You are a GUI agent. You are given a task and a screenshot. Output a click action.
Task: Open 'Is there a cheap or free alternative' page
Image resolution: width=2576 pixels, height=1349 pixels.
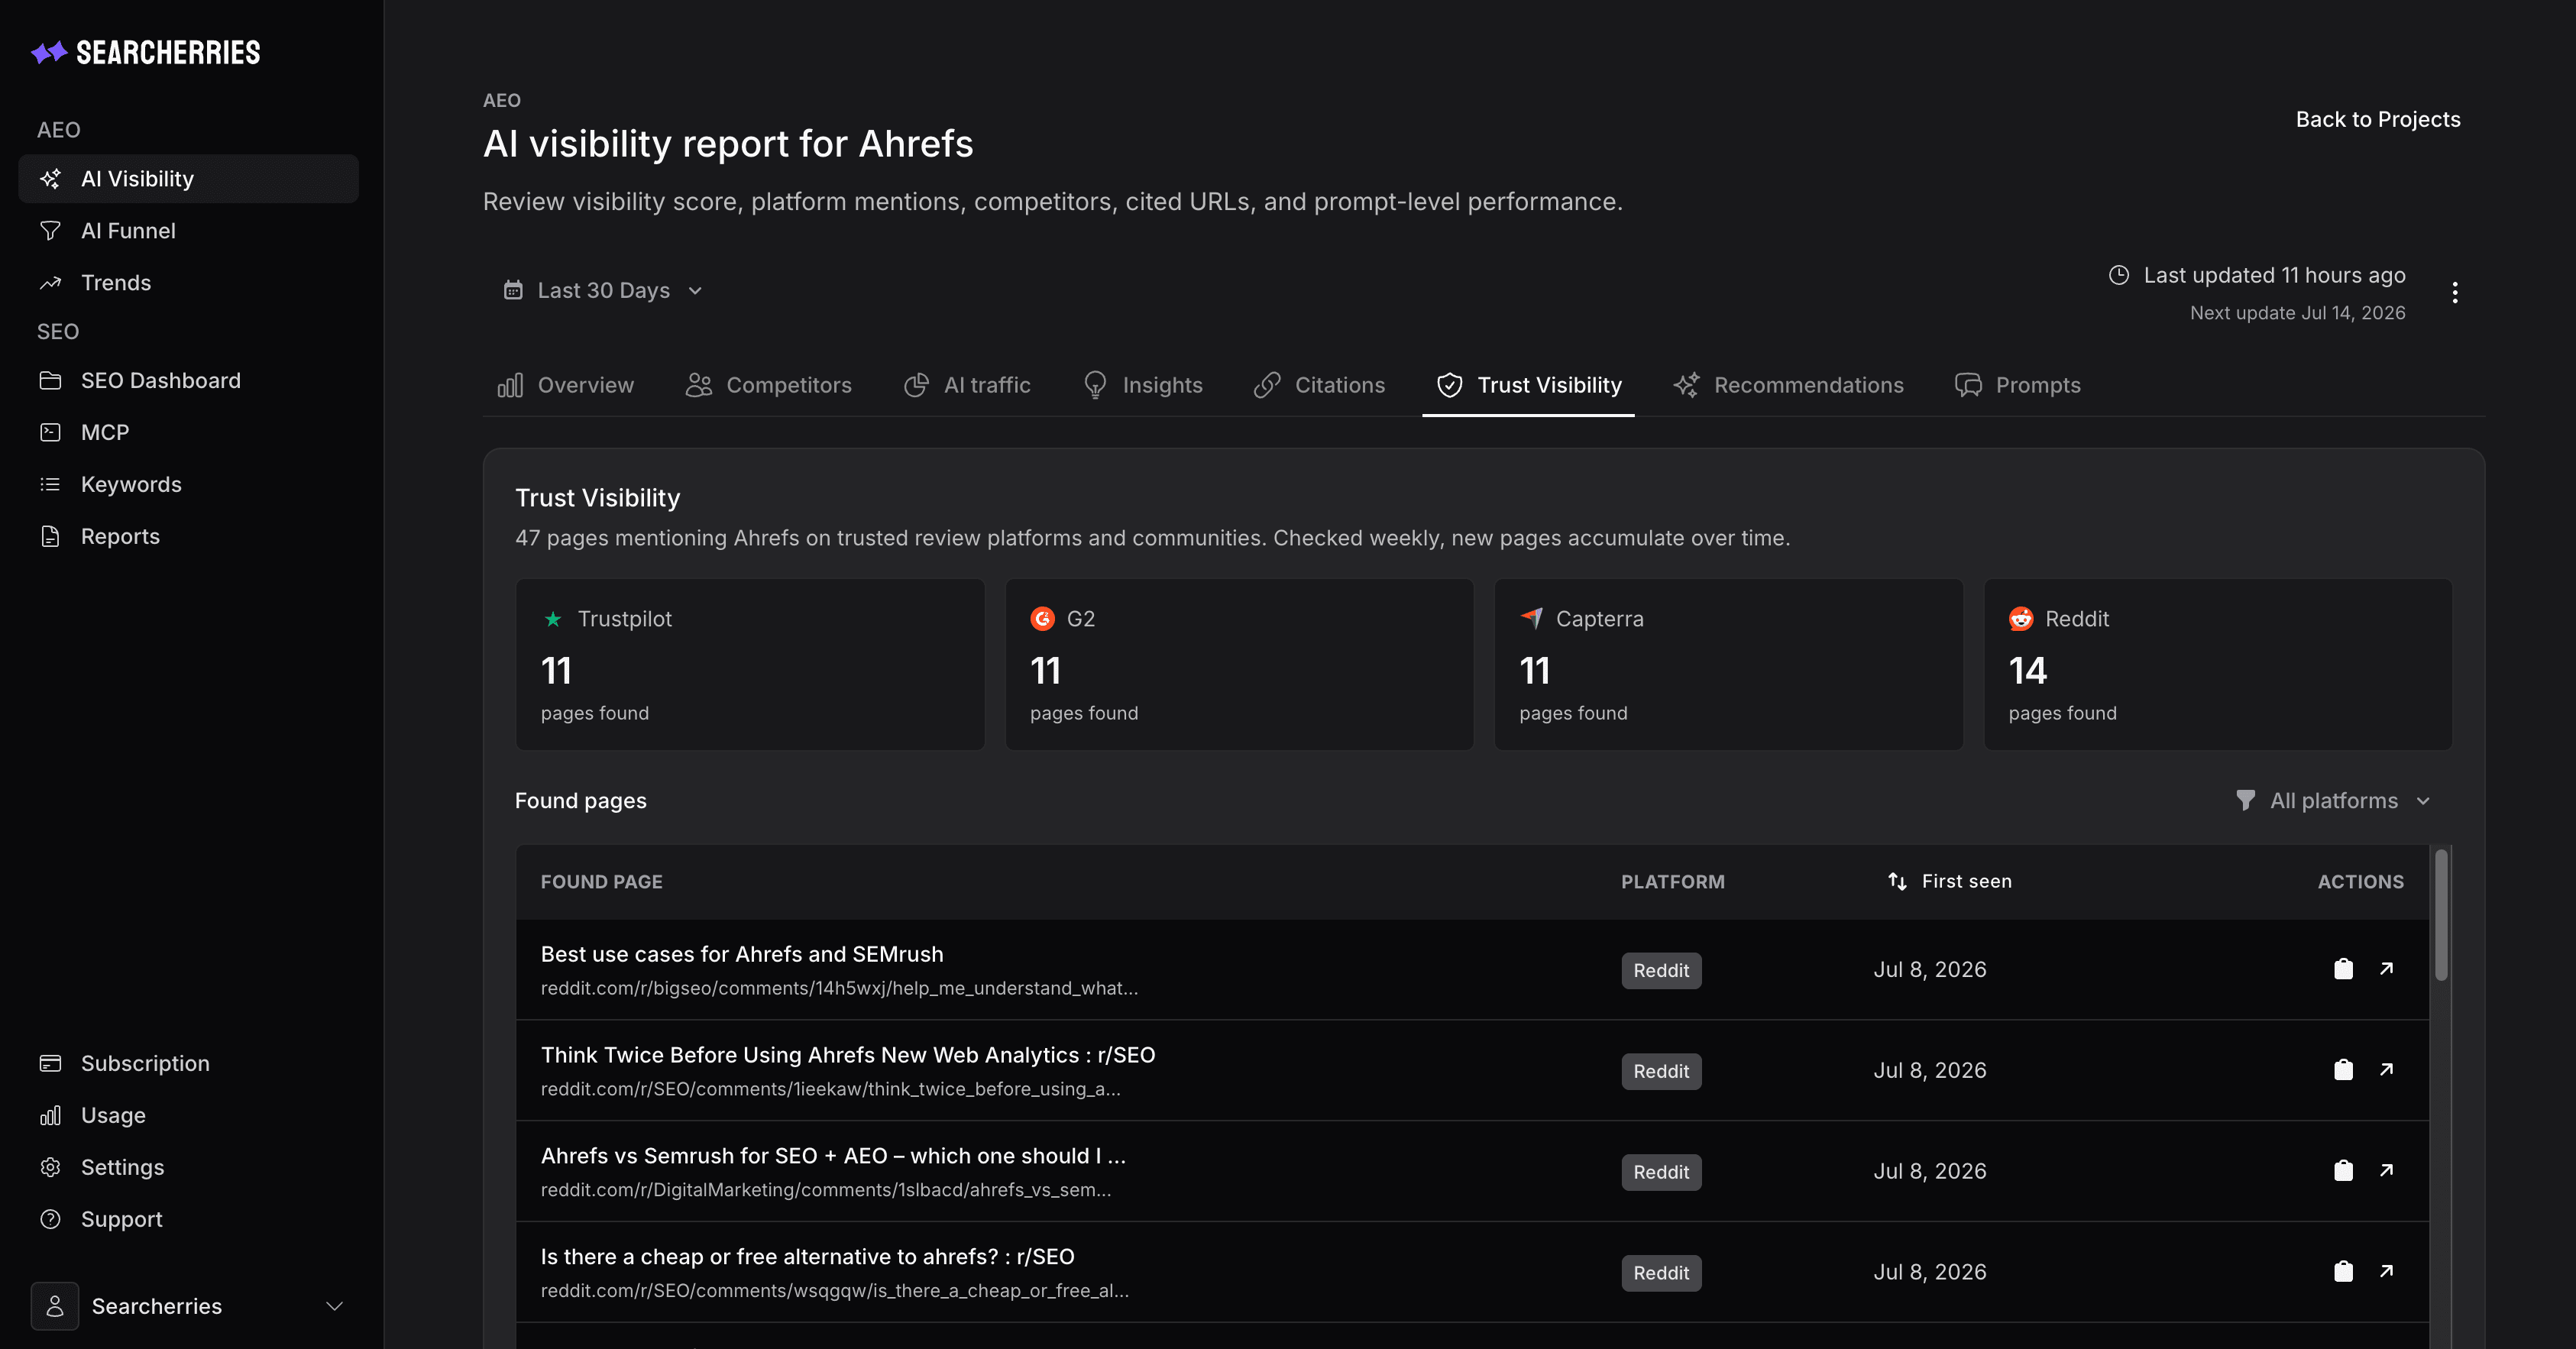(x=808, y=1257)
